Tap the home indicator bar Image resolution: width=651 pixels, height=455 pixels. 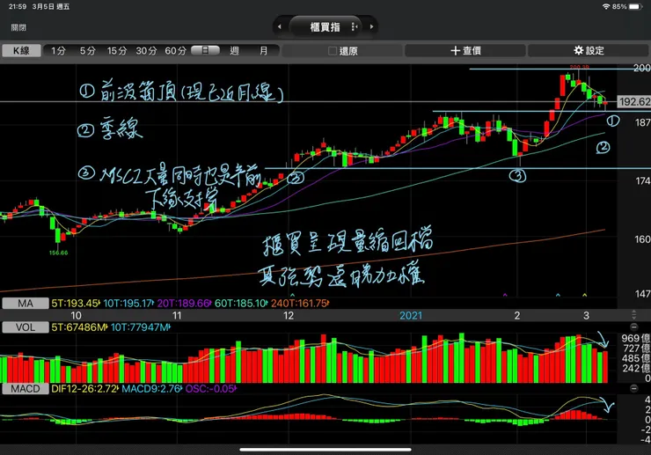pos(325,449)
